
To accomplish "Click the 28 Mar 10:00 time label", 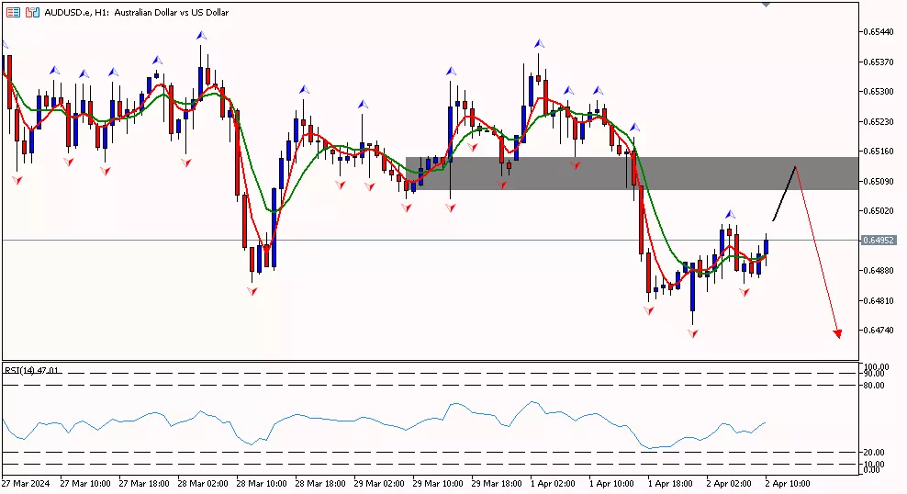I will [262, 484].
